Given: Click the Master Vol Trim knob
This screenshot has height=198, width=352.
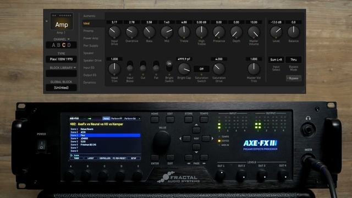Looking at the screenshot, I should [x=254, y=69].
